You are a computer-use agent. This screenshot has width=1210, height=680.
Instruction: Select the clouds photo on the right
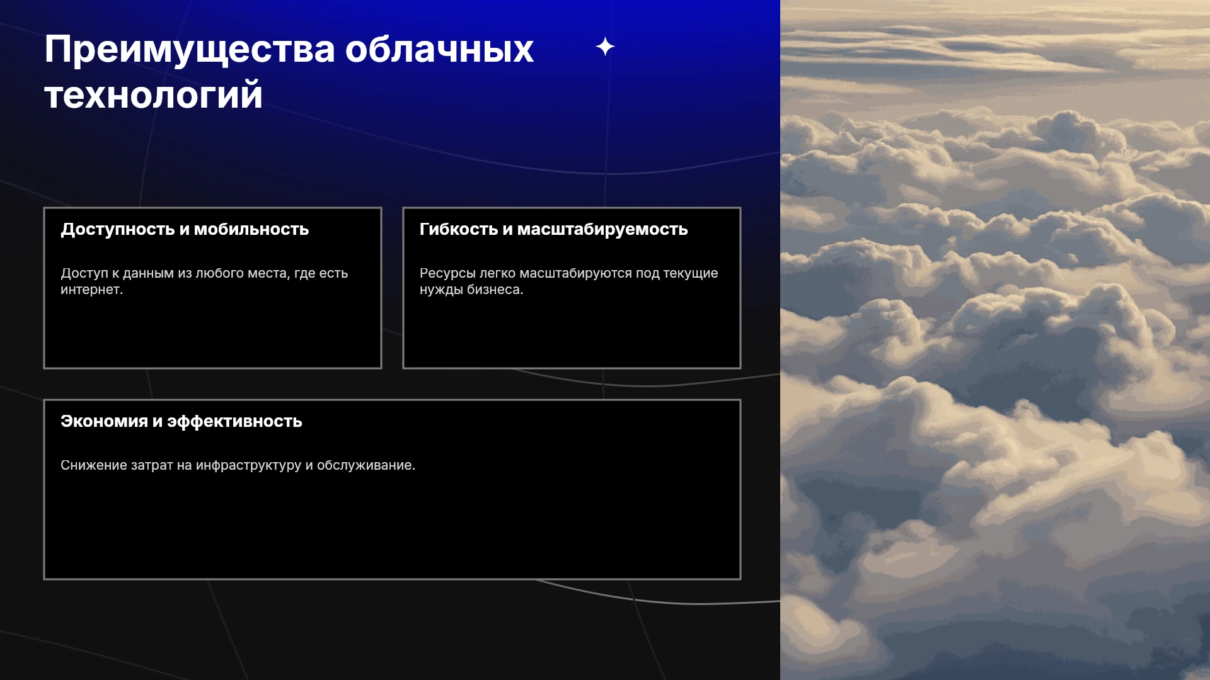coord(995,340)
